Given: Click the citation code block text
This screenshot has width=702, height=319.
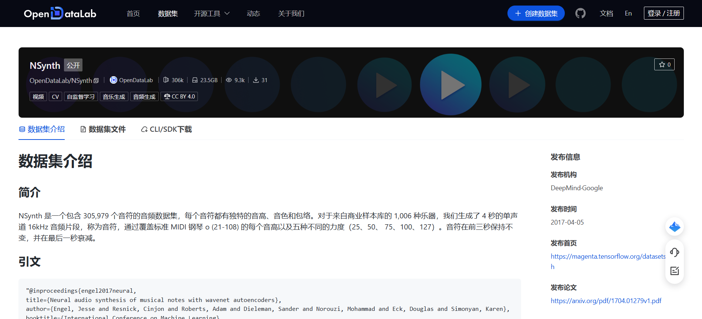Looking at the screenshot, I should (270, 300).
